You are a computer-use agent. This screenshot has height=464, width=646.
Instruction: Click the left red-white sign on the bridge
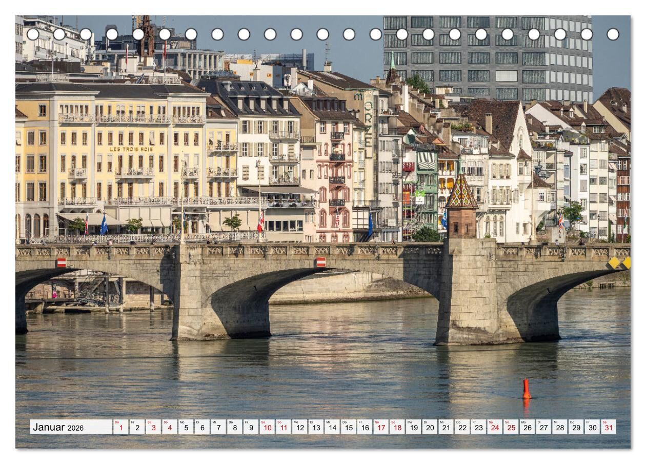tap(62, 263)
